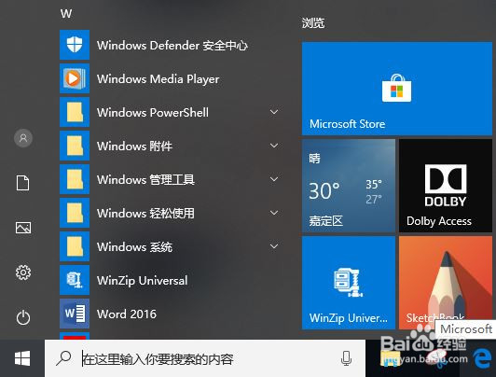Click the Windows 附件 folder icon
The image size is (496, 377).
pos(75,146)
